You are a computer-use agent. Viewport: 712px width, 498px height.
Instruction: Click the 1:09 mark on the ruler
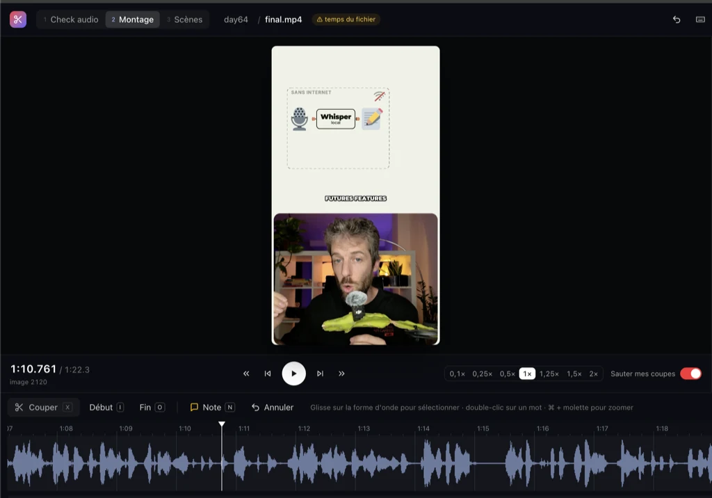(126, 428)
